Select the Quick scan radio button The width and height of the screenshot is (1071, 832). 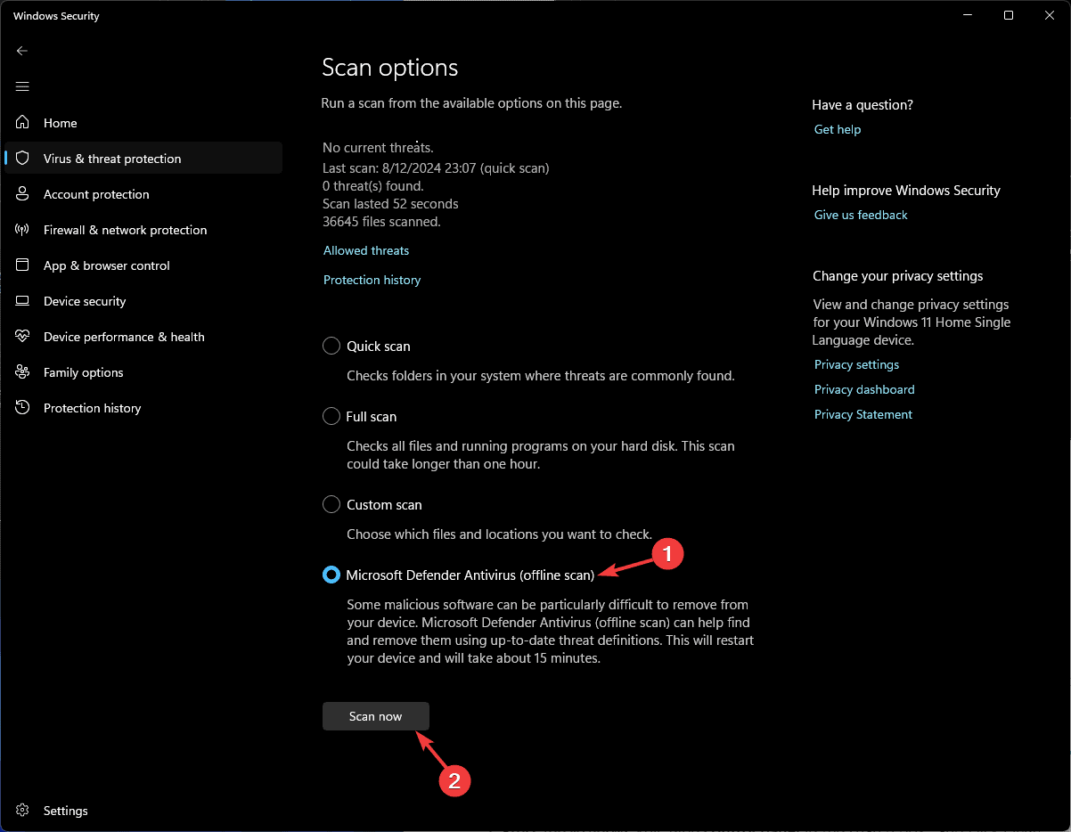pos(331,346)
